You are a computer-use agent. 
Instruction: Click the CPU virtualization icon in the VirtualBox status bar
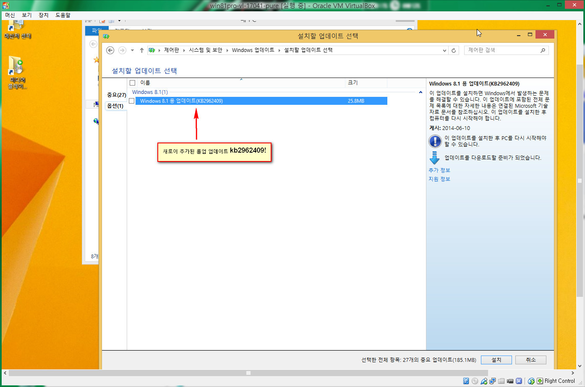519,381
